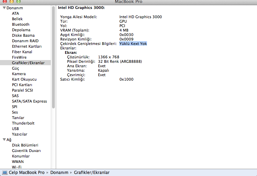Click Grafikler/Ekranlar in the path bar
This screenshot has width=257, height=176.
(91, 173)
